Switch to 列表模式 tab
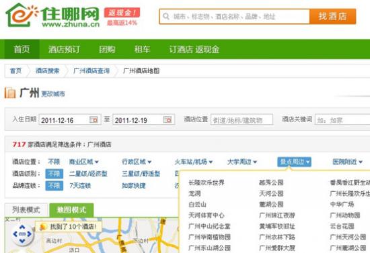The width and height of the screenshot is (370, 253). click(x=26, y=209)
